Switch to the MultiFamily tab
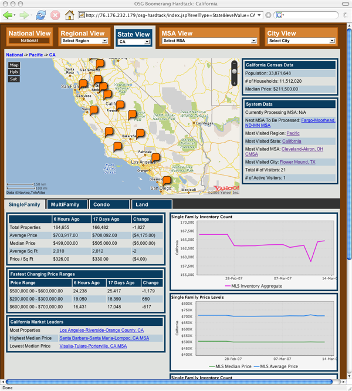The height and width of the screenshot is (391, 352). pyautogui.click(x=67, y=205)
